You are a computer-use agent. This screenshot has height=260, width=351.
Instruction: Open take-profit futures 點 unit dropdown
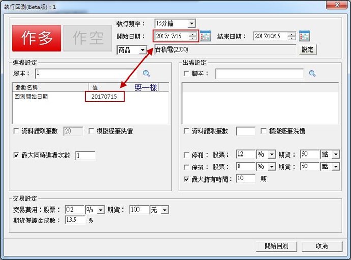pyautogui.click(x=336, y=154)
